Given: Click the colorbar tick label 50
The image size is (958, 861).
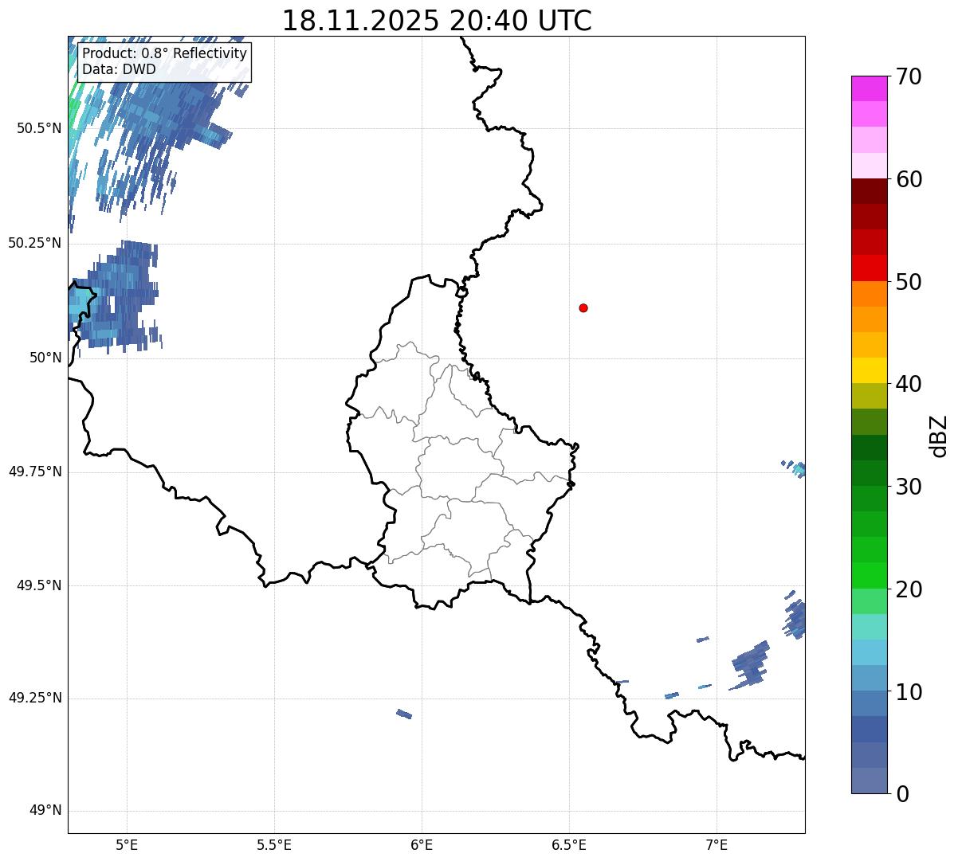Looking at the screenshot, I should click(909, 282).
